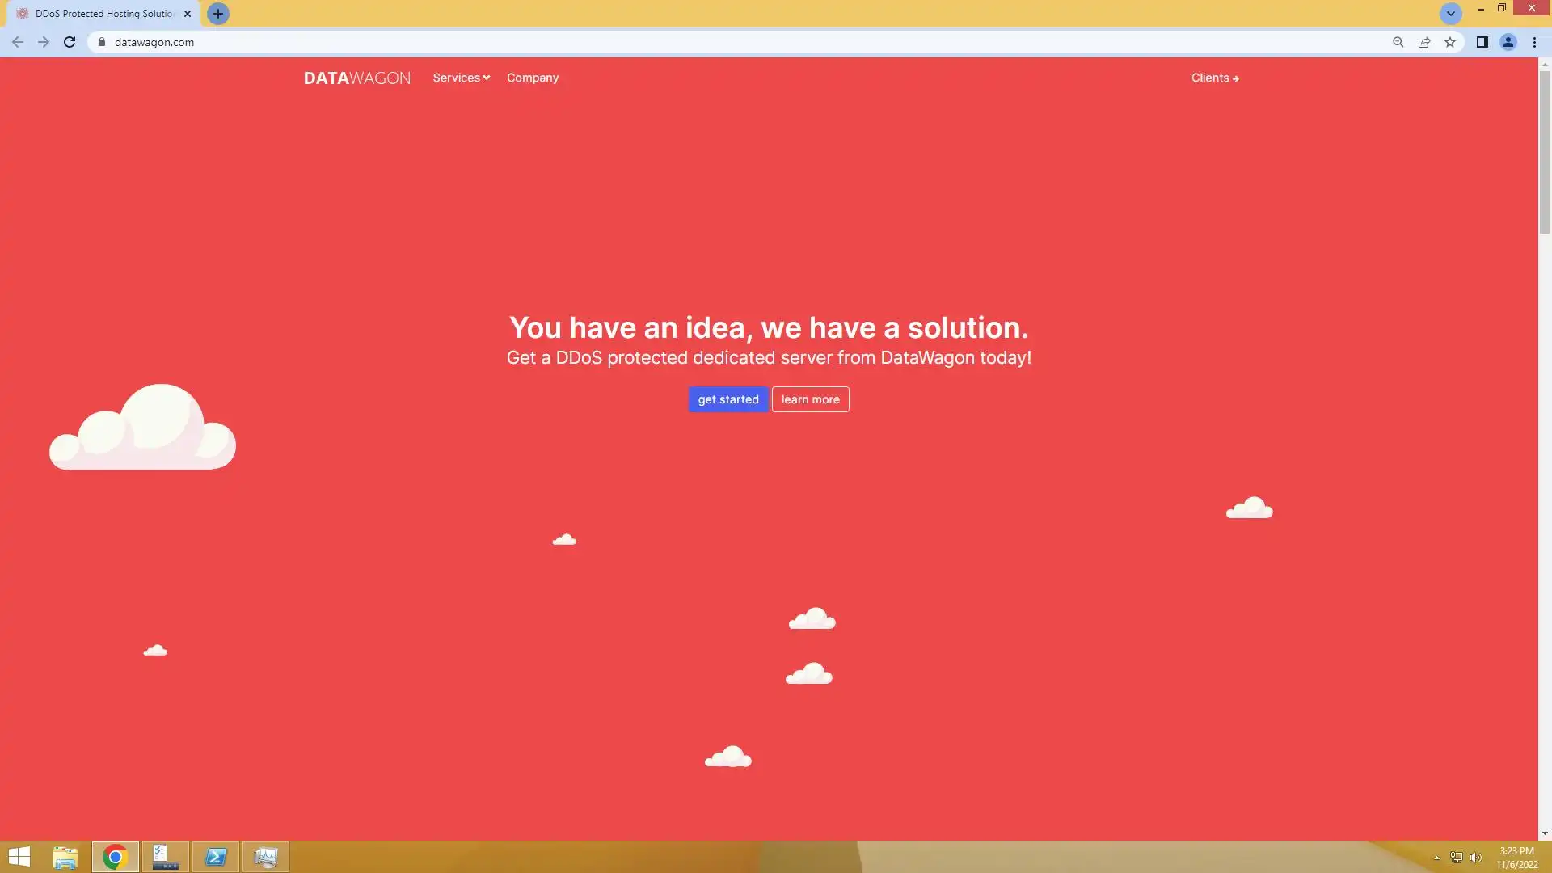Open Chrome three-dot menu

(x=1534, y=42)
